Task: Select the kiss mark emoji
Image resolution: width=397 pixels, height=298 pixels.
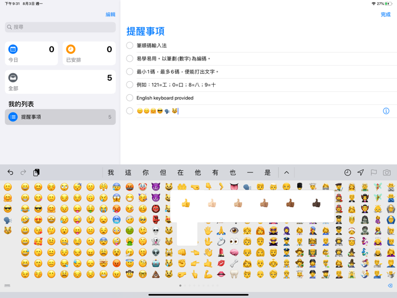Action: (x=221, y=263)
